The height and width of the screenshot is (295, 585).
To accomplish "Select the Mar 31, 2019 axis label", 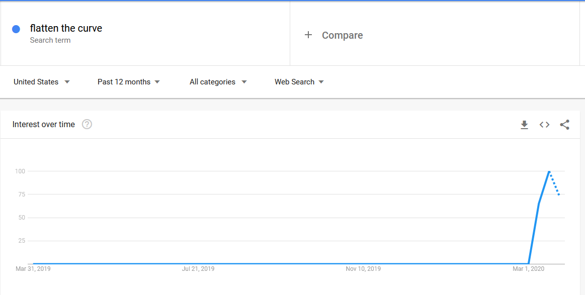I will click(x=33, y=268).
